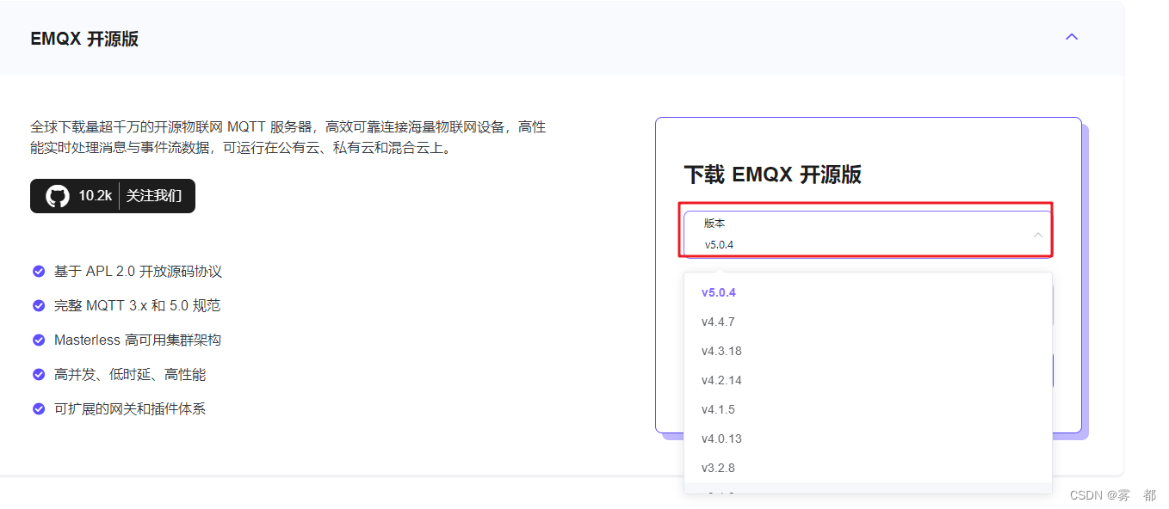Click checkmark icon beside Masterless 高可用集群架构
This screenshot has width=1169, height=509.
[x=38, y=340]
